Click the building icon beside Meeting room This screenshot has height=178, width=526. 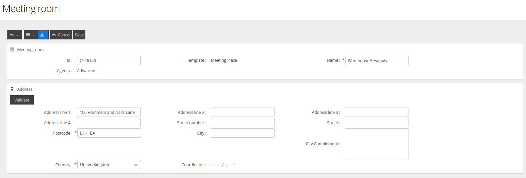point(12,49)
